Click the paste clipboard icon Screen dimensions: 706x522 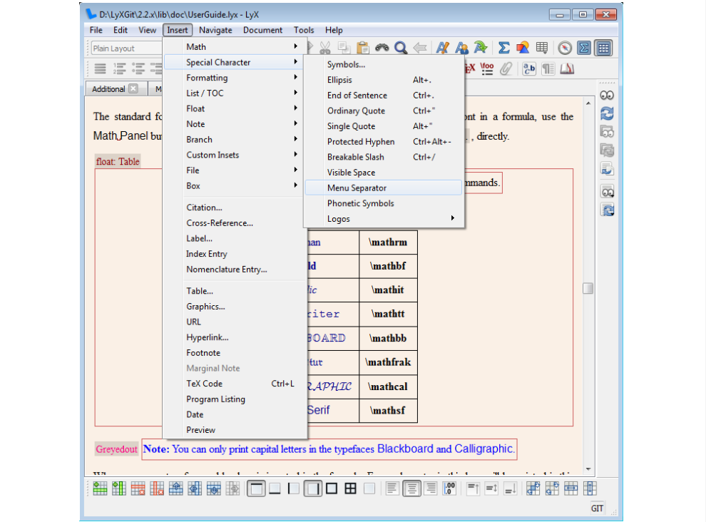tap(363, 48)
